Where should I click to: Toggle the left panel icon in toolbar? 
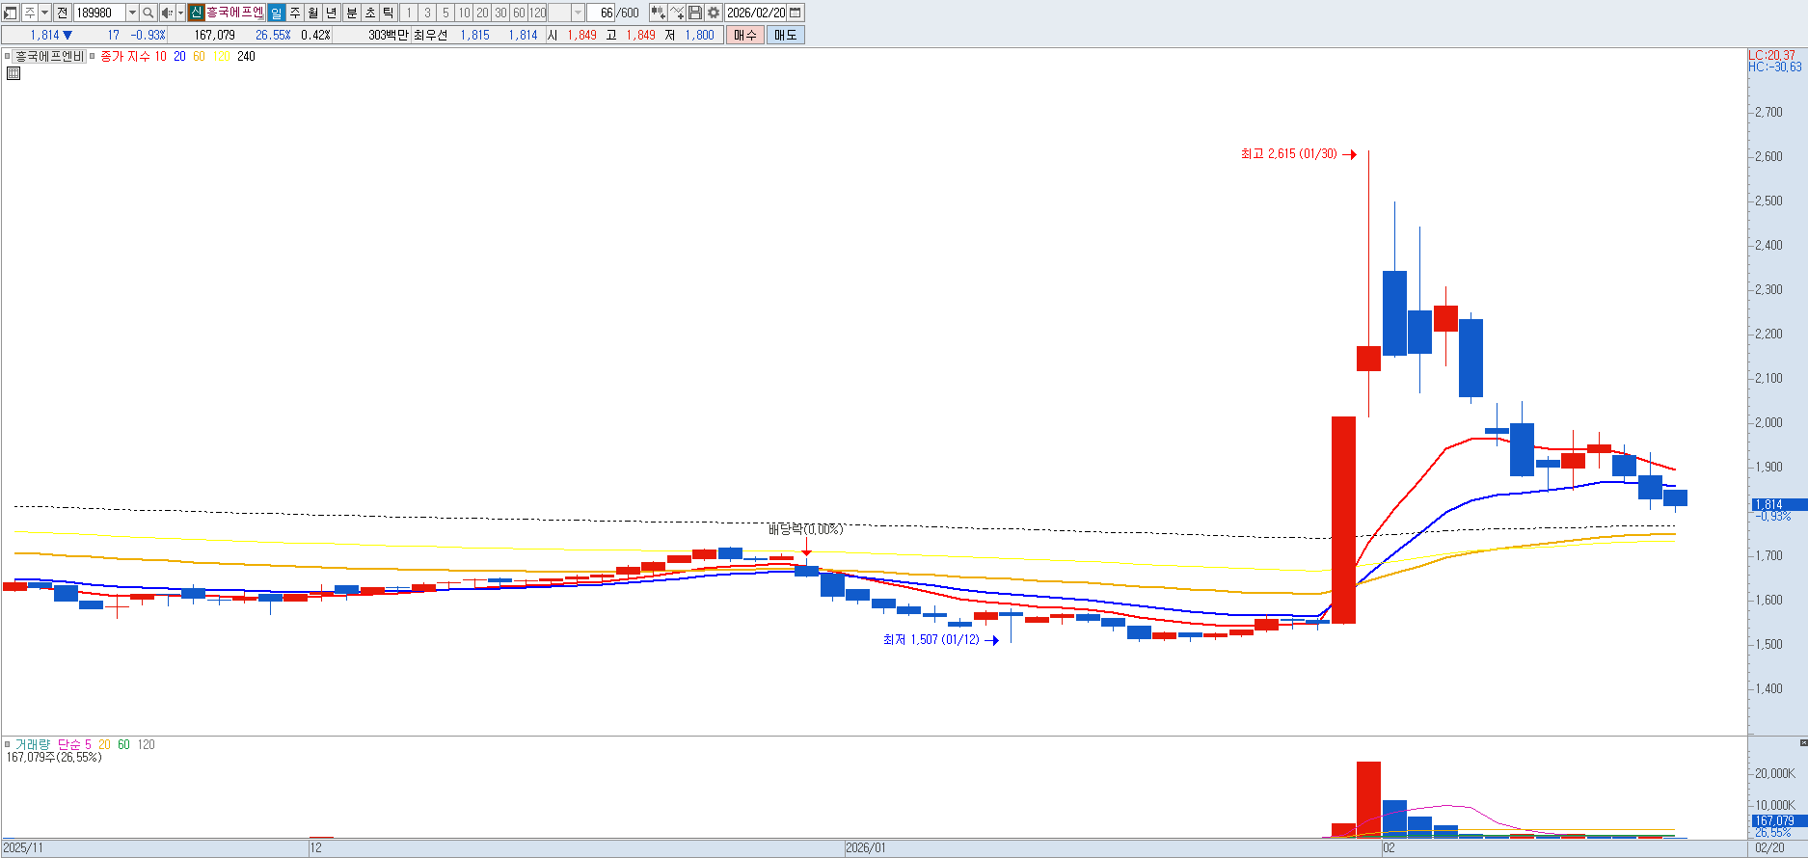click(11, 13)
